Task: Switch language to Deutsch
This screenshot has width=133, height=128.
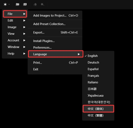Action: click(x=98, y=62)
